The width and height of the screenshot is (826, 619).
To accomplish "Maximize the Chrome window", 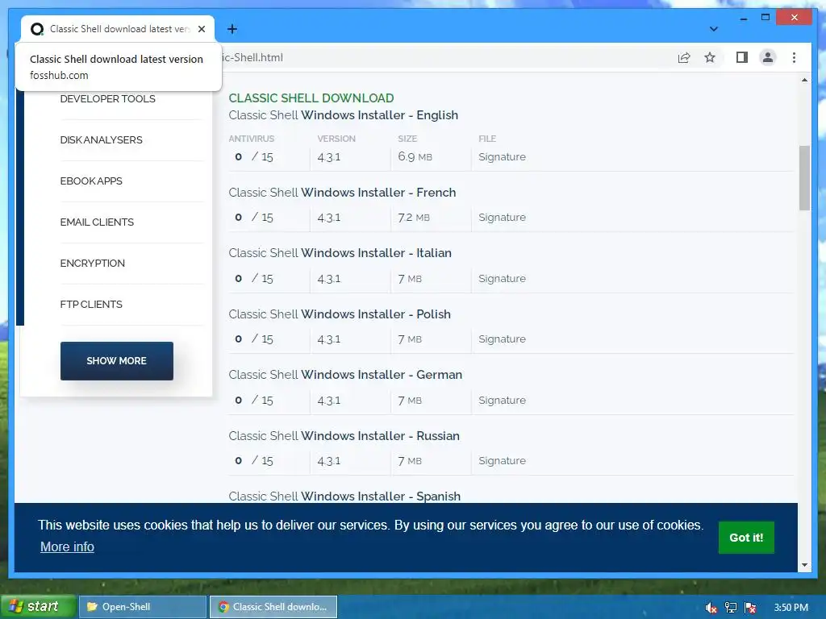I will [766, 18].
